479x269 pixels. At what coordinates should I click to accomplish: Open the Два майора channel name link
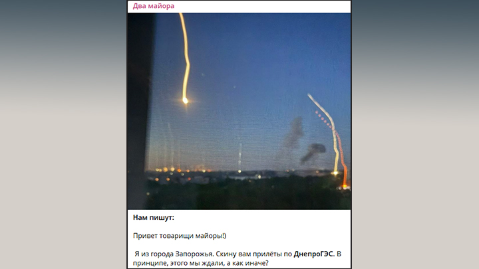(x=154, y=6)
